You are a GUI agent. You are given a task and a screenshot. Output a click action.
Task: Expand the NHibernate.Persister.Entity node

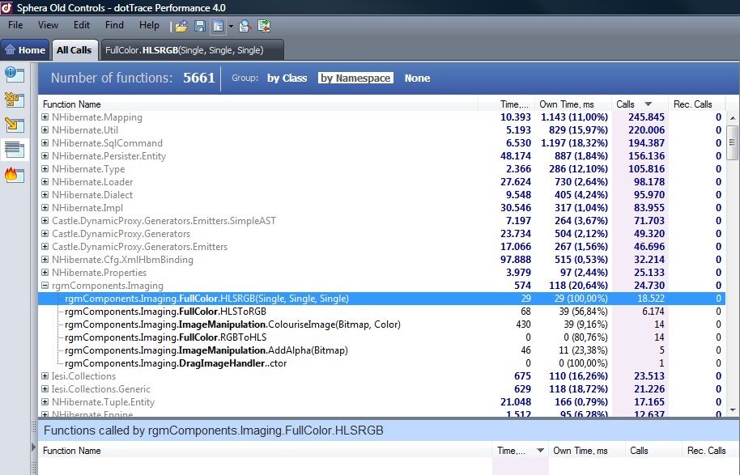(x=45, y=155)
